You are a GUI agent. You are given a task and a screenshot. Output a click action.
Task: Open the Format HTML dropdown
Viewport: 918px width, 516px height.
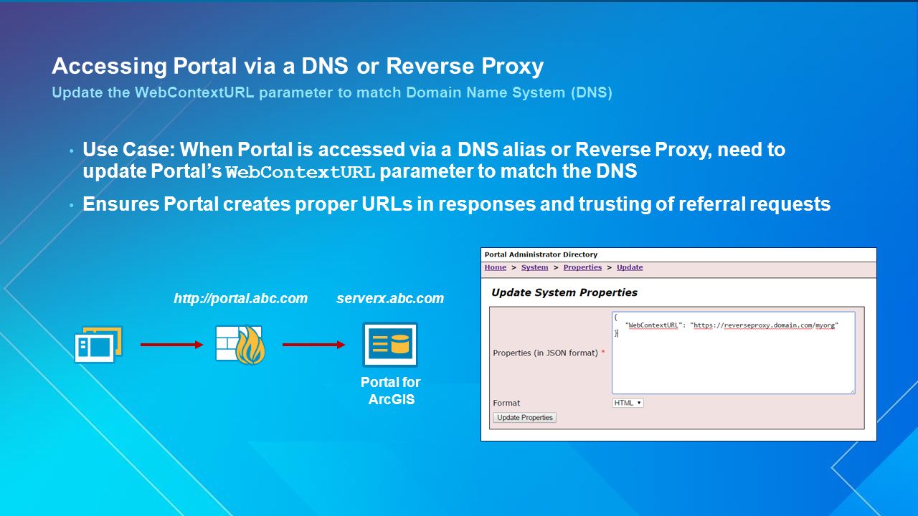[628, 403]
